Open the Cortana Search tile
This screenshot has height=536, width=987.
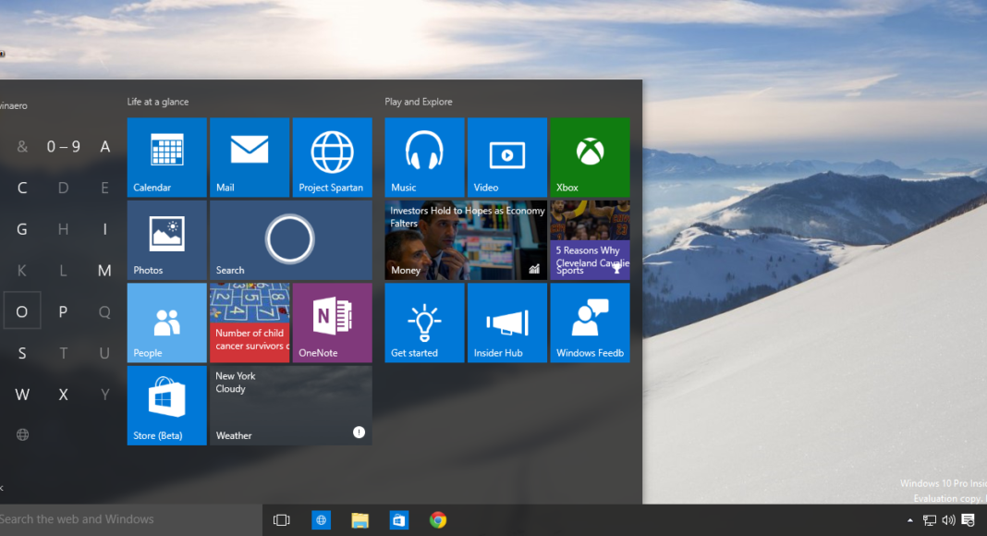290,240
